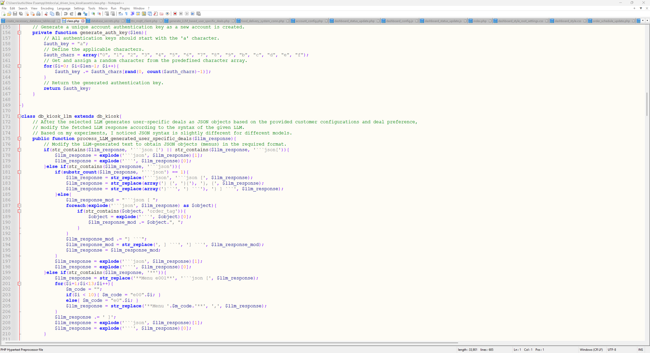Zoom in with the magnifier plus icon
The image size is (650, 353).
93,14
